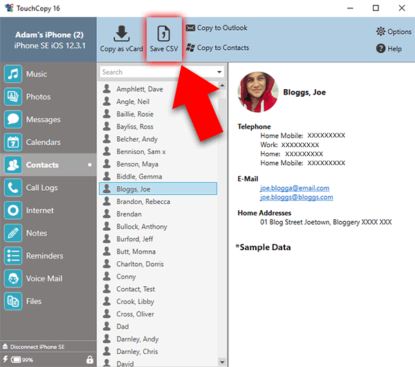Open the Messages section icon

click(13, 120)
